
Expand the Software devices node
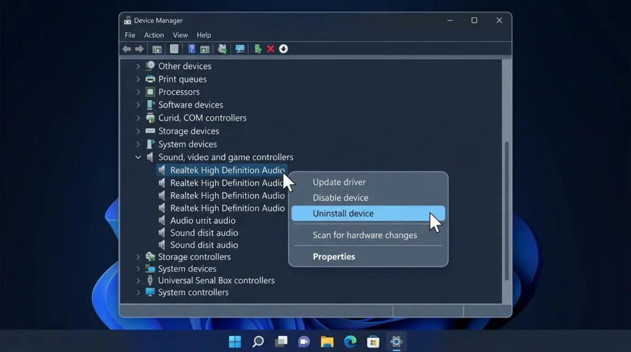point(138,105)
